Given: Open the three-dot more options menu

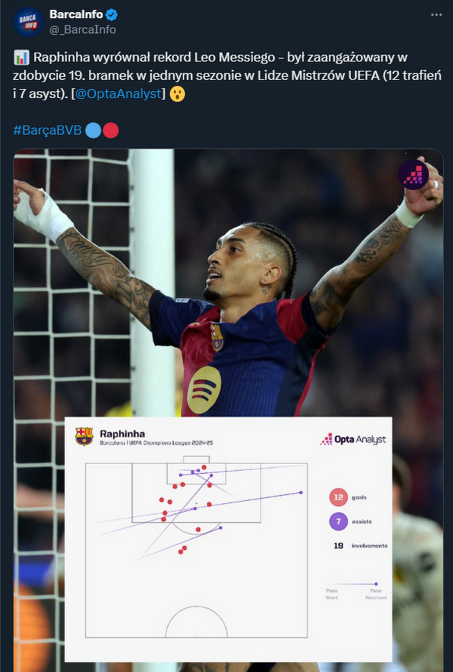Looking at the screenshot, I should pos(436,14).
